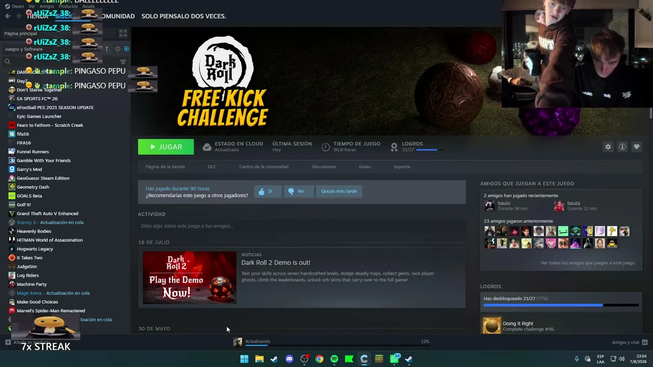Viewport: 653px width, 367px height.
Task: Click Ver todos los amigos que juegan link
Action: 588,263
